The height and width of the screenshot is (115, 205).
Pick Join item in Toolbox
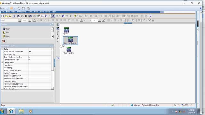tap(6, 33)
